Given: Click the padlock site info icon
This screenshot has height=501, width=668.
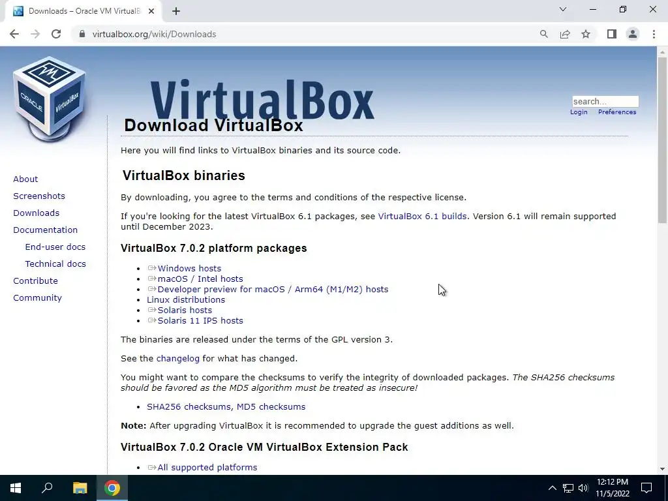Looking at the screenshot, I should [82, 34].
